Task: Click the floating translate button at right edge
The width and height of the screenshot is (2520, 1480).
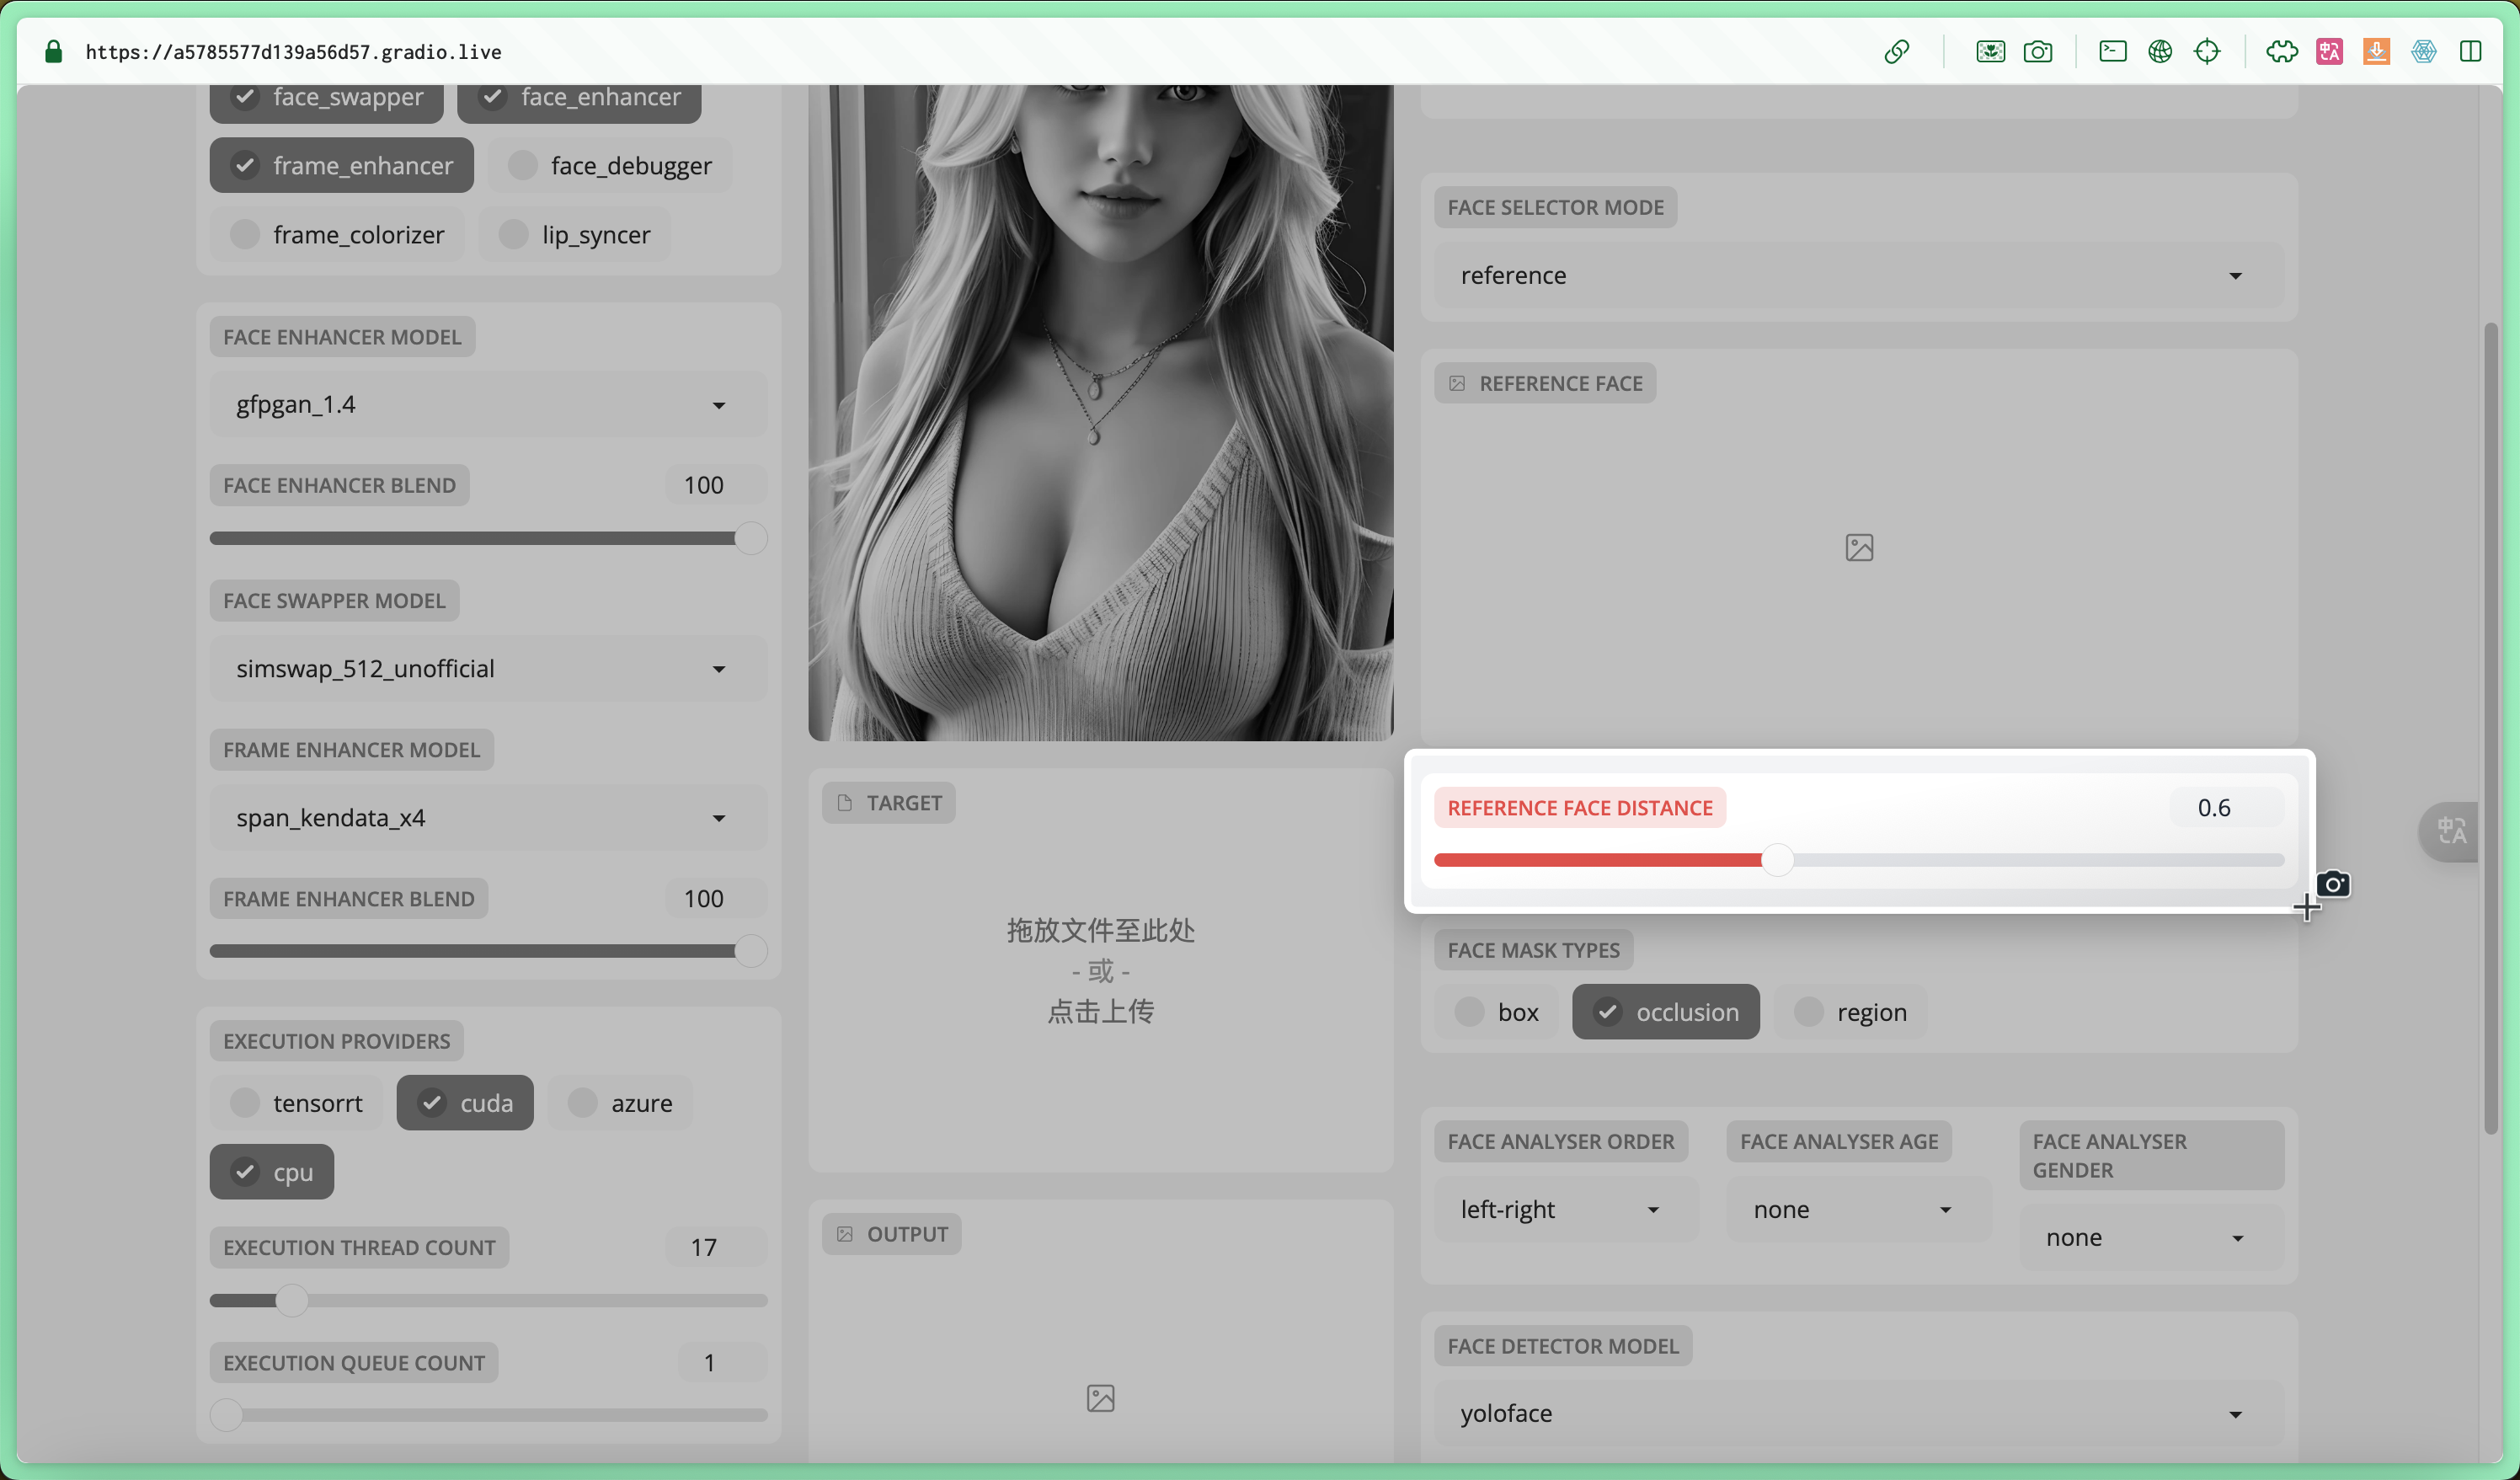Action: [2450, 831]
